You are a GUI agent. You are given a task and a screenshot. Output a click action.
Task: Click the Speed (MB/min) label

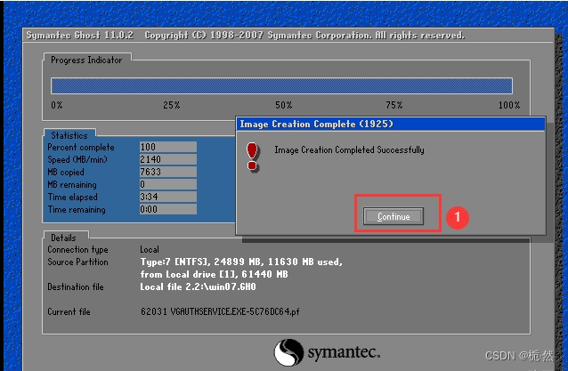click(x=77, y=159)
